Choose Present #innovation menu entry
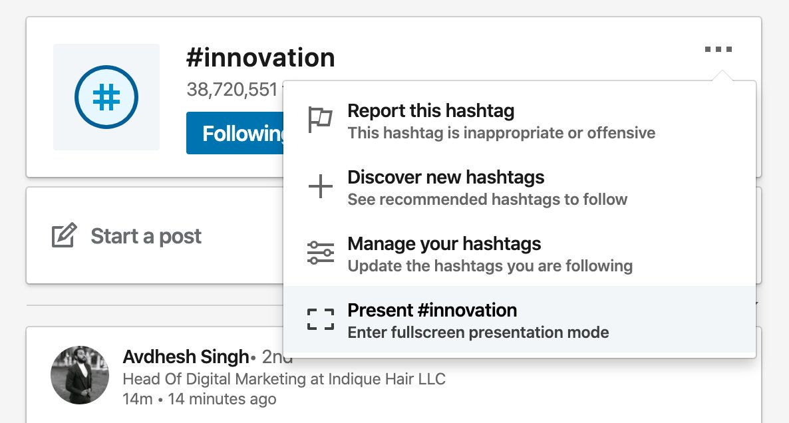789x423 pixels. coord(520,320)
